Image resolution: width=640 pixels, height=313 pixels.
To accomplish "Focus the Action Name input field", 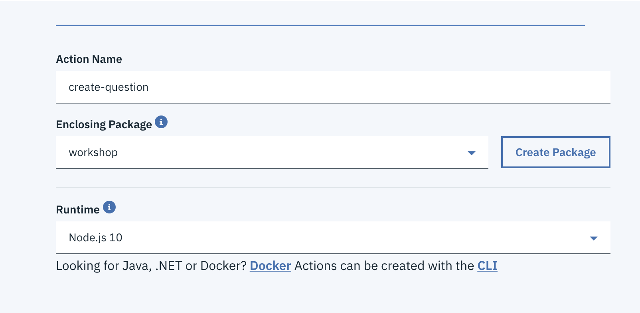I will pyautogui.click(x=333, y=87).
